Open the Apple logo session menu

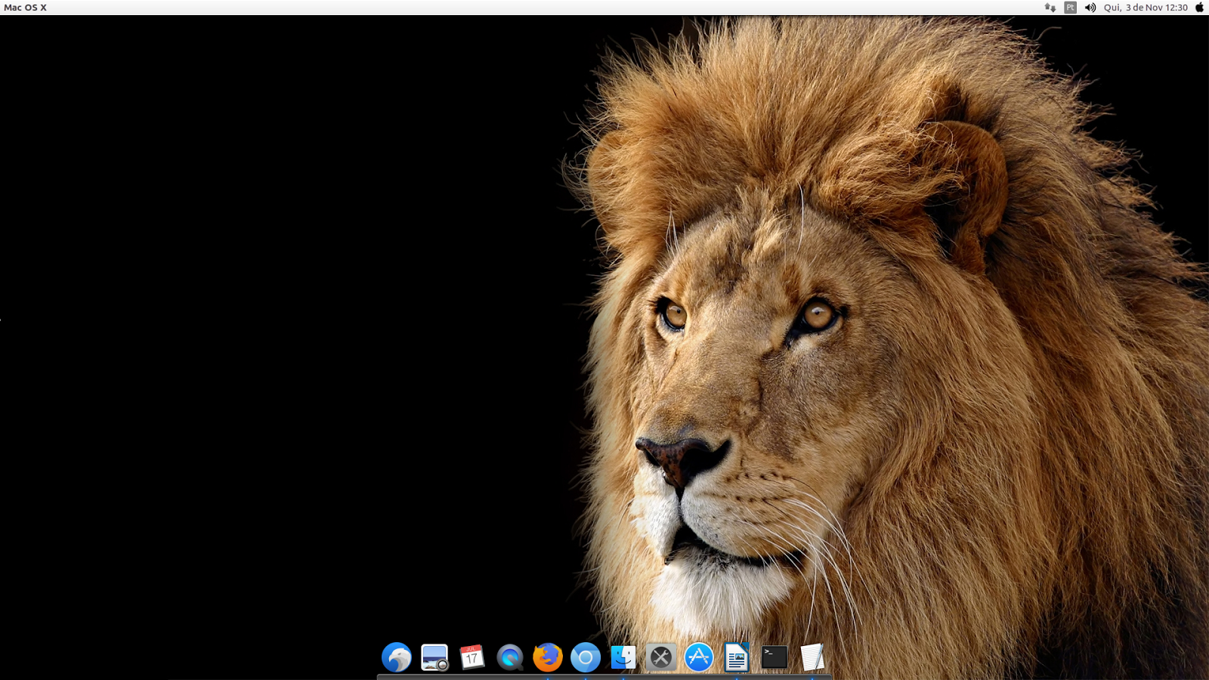(x=1199, y=8)
